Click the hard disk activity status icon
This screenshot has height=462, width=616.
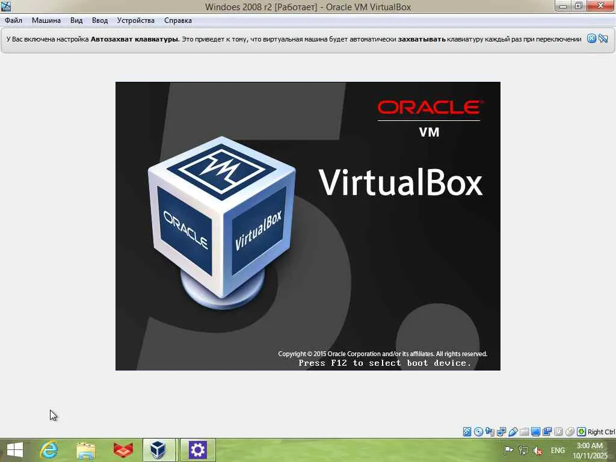tap(467, 432)
